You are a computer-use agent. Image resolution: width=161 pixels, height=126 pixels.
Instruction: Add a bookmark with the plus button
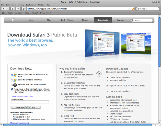point(18,9)
